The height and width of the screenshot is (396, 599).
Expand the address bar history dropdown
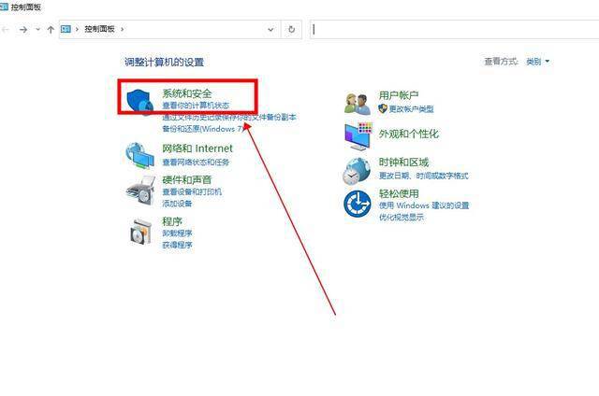[270, 29]
